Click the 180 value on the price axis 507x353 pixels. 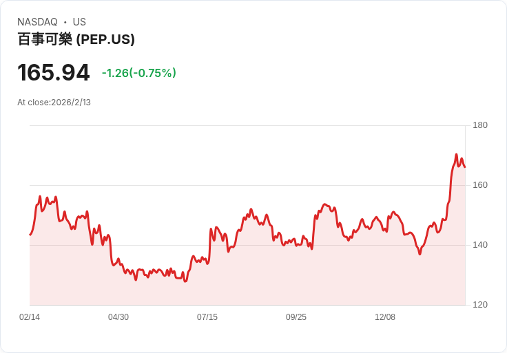(480, 125)
